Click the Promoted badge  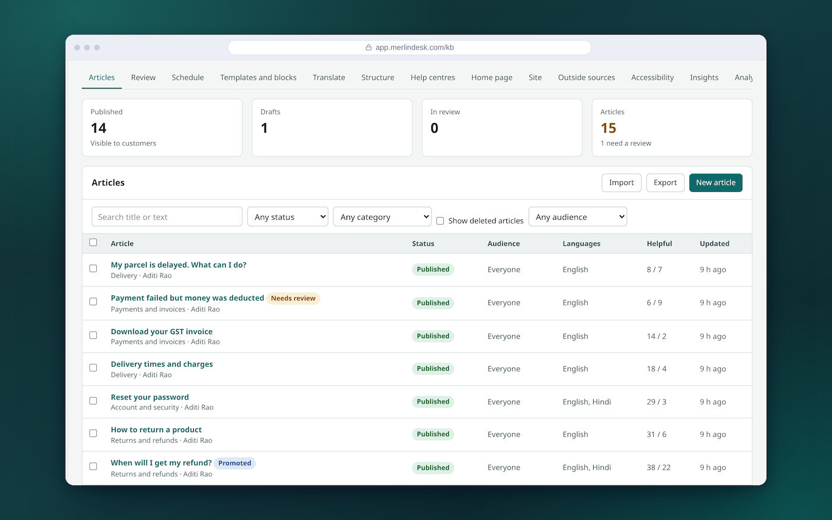click(235, 463)
